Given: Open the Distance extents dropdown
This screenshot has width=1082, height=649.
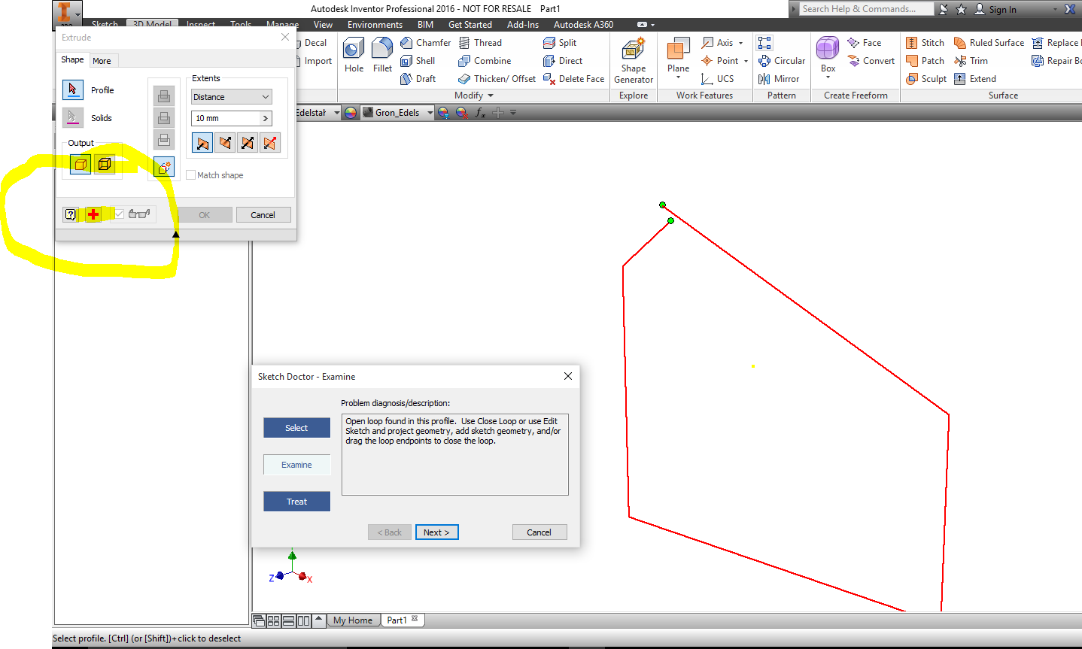Looking at the screenshot, I should coord(231,96).
